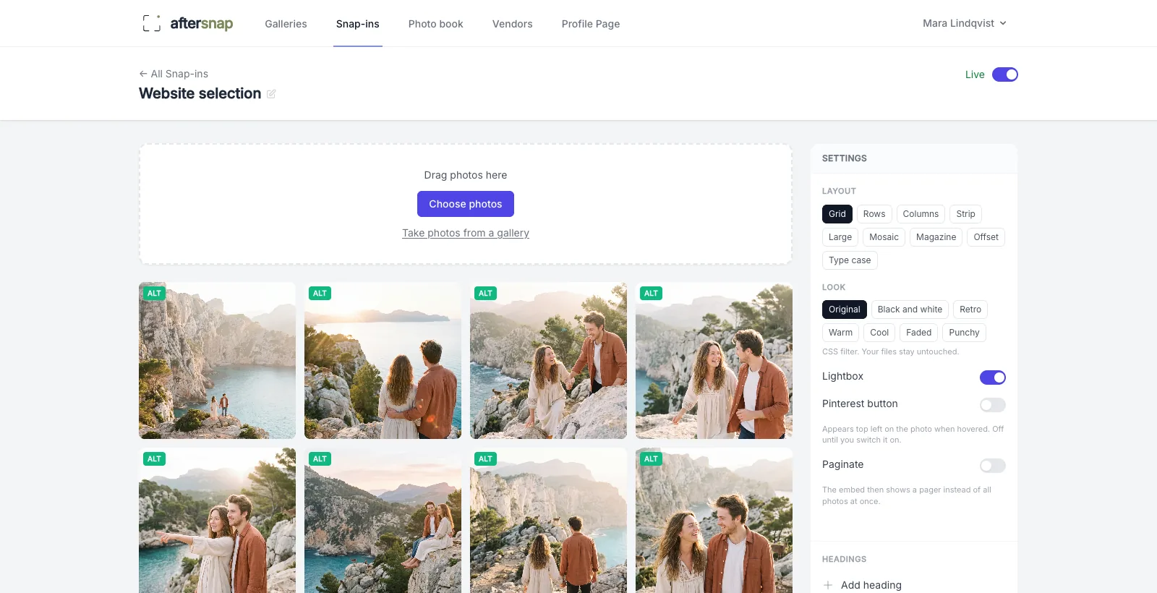The width and height of the screenshot is (1157, 593).
Task: Click the plus icon beside Add heading
Action: point(828,585)
